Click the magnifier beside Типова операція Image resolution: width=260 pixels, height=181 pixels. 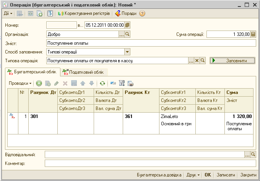(x=203, y=61)
